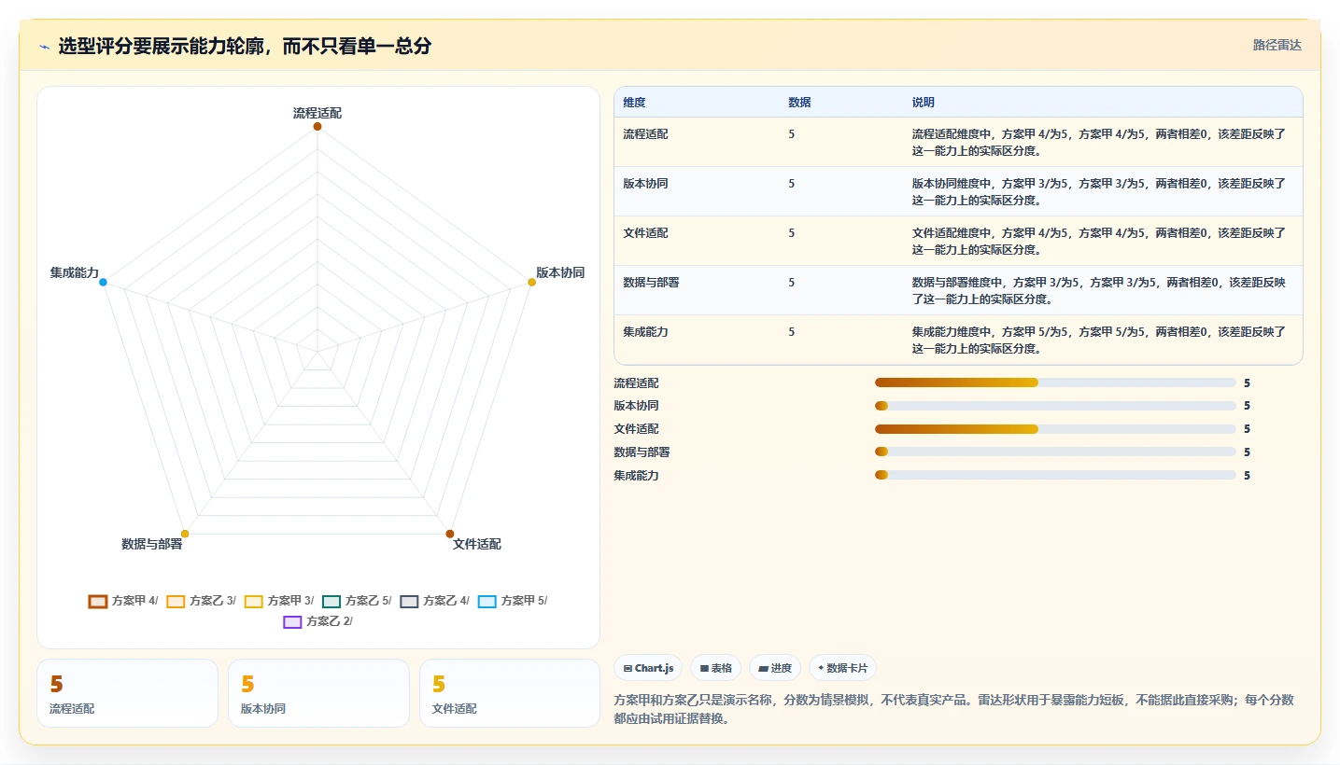Toggle the 方案乙 4/ legend entry
This screenshot has width=1340, height=765.
[x=434, y=601]
